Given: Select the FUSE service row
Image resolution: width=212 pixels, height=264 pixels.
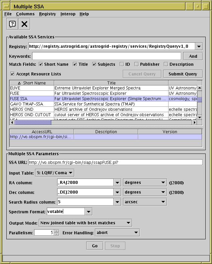Looking at the screenshot, I should (103, 93).
